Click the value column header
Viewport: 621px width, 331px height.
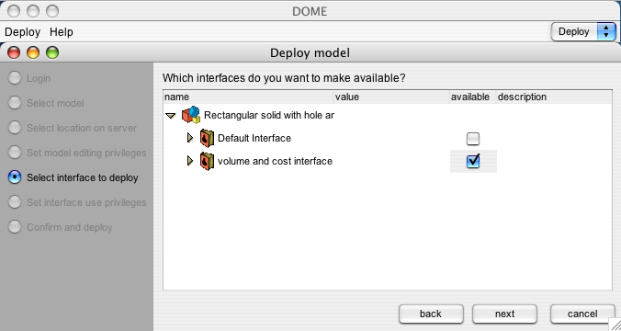coord(391,97)
